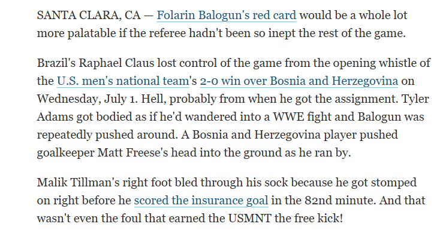Click on the name Raphael Claus

(116, 63)
